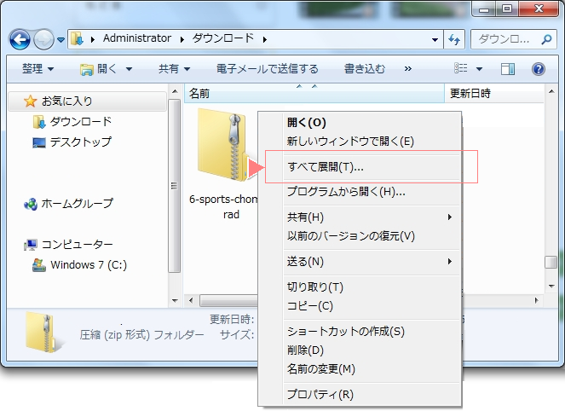This screenshot has height=411, width=565.
Task: Show hidden toolbar commands with » chevron
Action: pyautogui.click(x=408, y=68)
